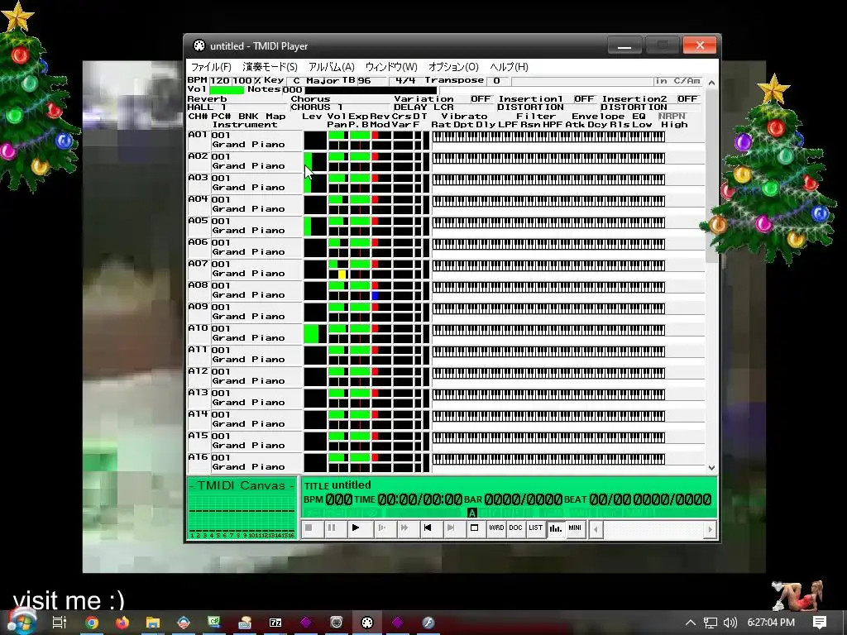
Task: Click the Insertion2 DISTORTION label
Action: (634, 107)
